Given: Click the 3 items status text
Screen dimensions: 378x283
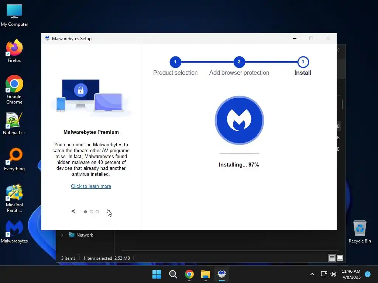Looking at the screenshot, I should click(x=68, y=258).
